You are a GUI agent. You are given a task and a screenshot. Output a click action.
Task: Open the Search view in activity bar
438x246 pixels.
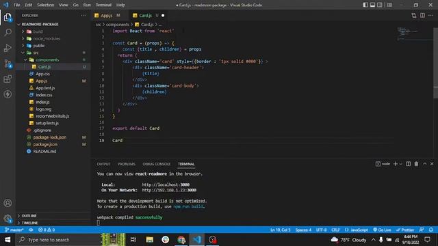[8, 32]
